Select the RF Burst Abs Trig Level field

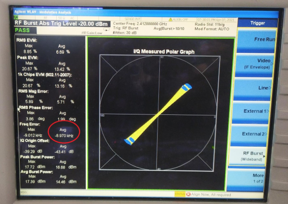(60, 23)
